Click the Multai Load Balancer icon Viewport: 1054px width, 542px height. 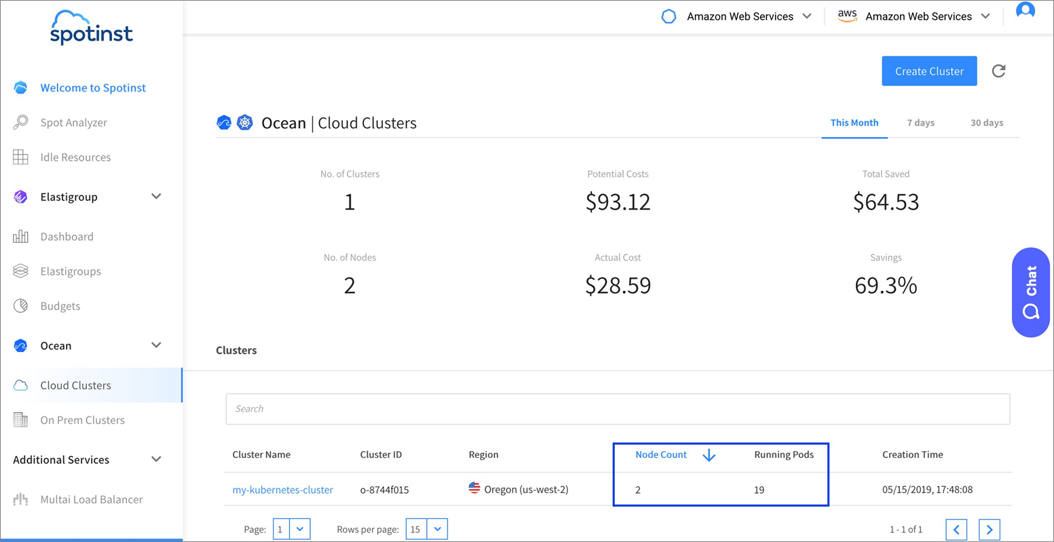pyautogui.click(x=20, y=499)
